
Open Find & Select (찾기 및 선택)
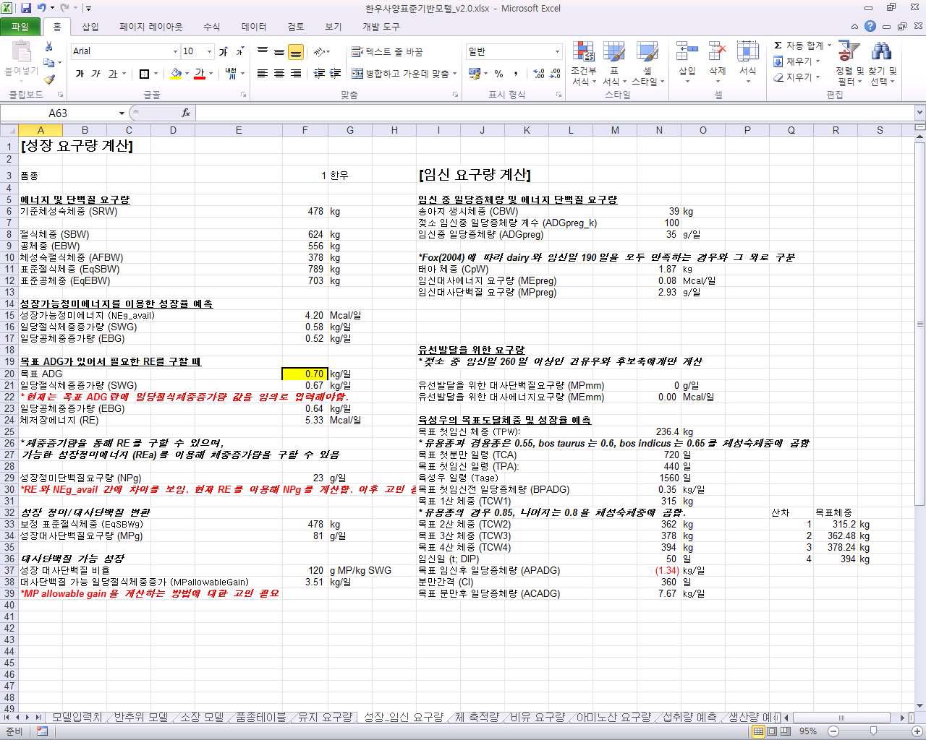(883, 64)
